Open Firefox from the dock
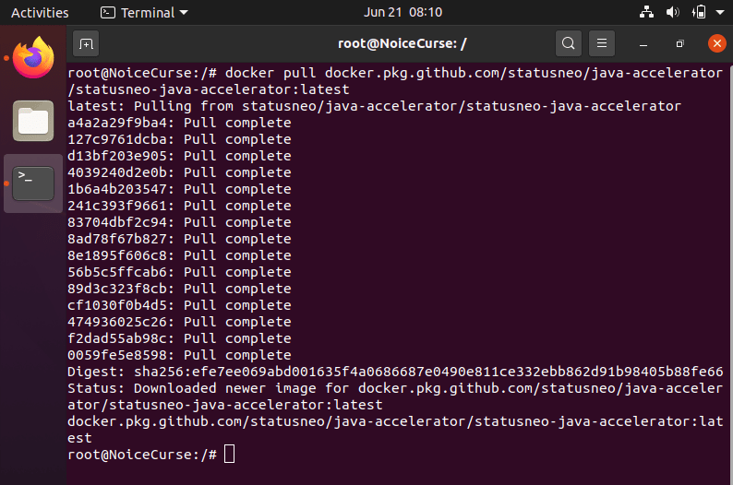 [x=33, y=58]
